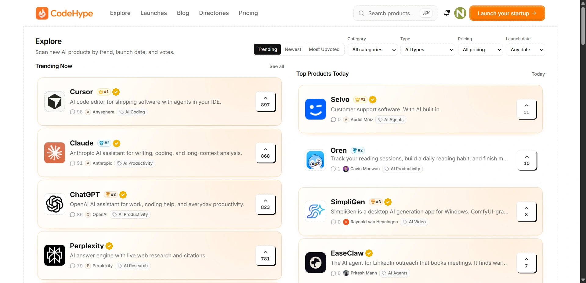Open the AI Research tag
Viewport: 586px width, 283px height.
point(133,266)
